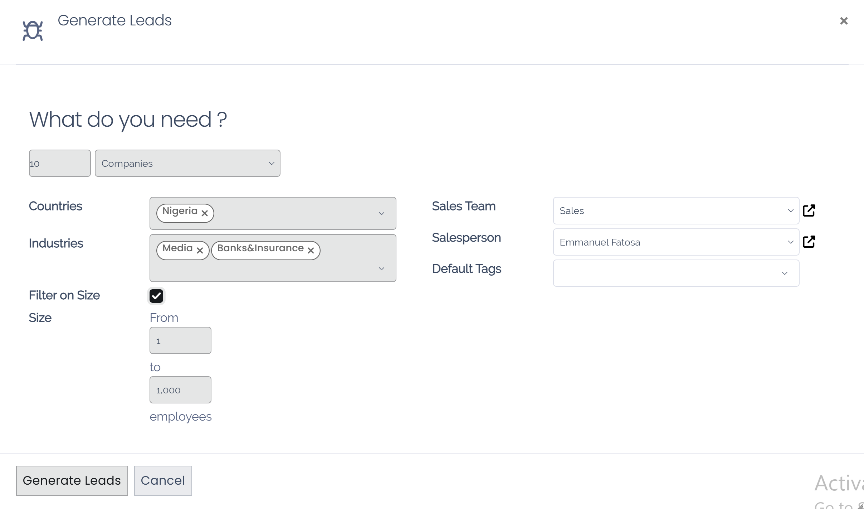
Task: Click the Generate Leads button
Action: pos(72,480)
